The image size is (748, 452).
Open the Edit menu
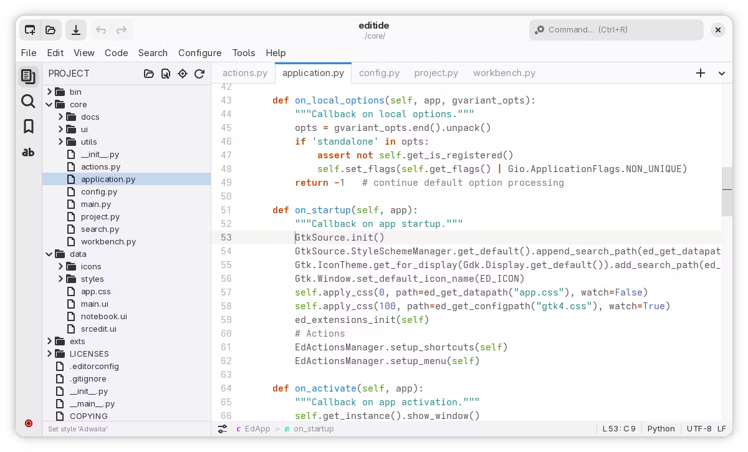point(55,53)
